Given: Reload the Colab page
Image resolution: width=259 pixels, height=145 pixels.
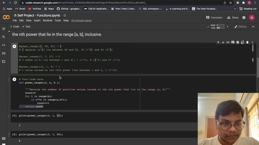Looking at the screenshot, I should (x=15, y=3).
